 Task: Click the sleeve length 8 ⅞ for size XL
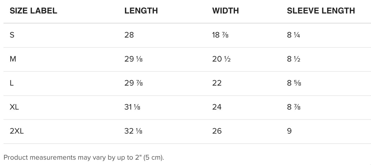point(294,107)
